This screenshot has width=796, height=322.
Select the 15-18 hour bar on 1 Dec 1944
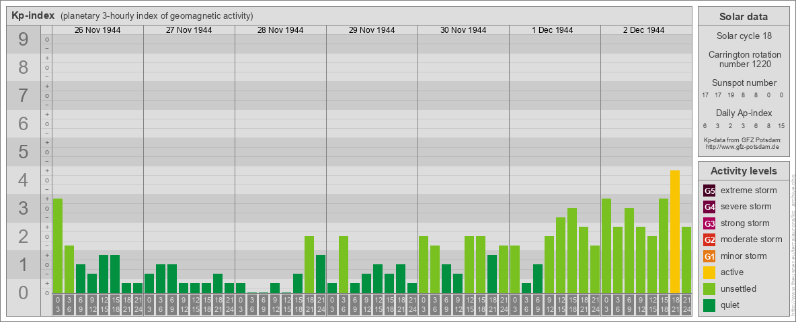(x=572, y=251)
